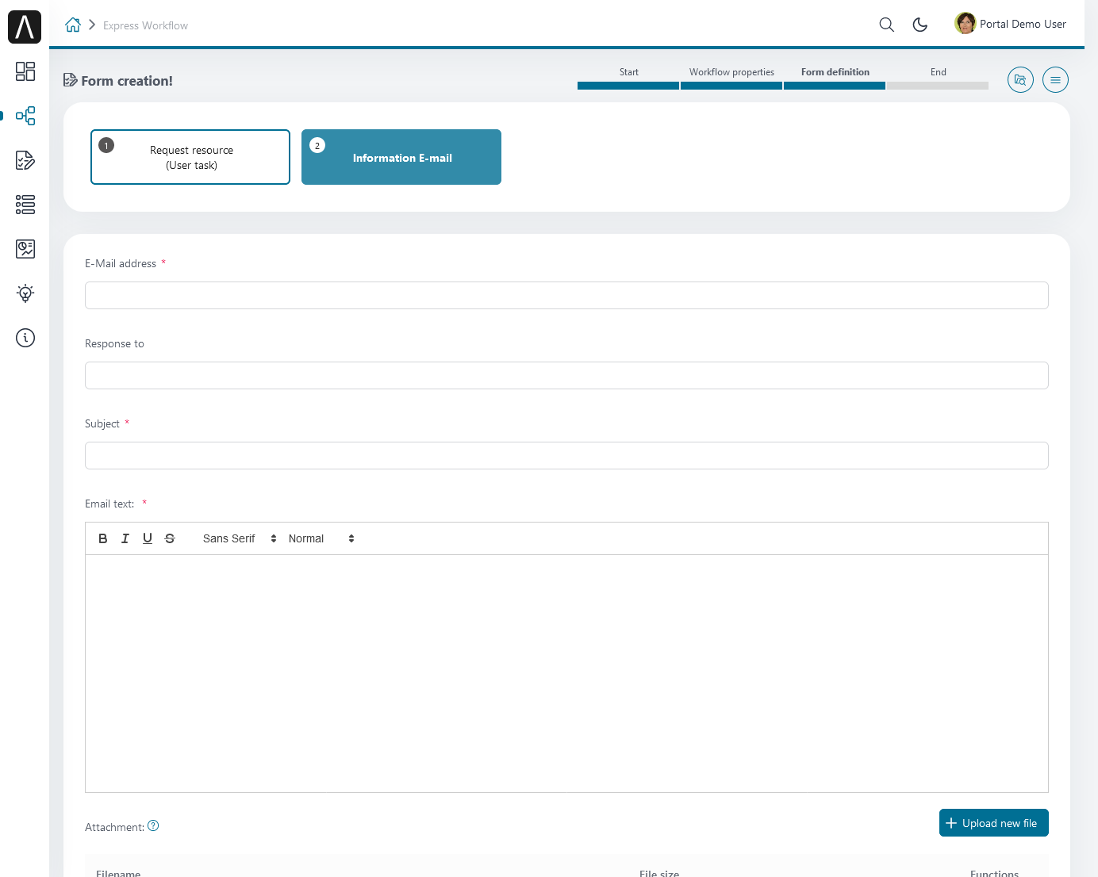Open the info circle sidebar icon
Screen dimensions: 1098x877
coord(25,338)
